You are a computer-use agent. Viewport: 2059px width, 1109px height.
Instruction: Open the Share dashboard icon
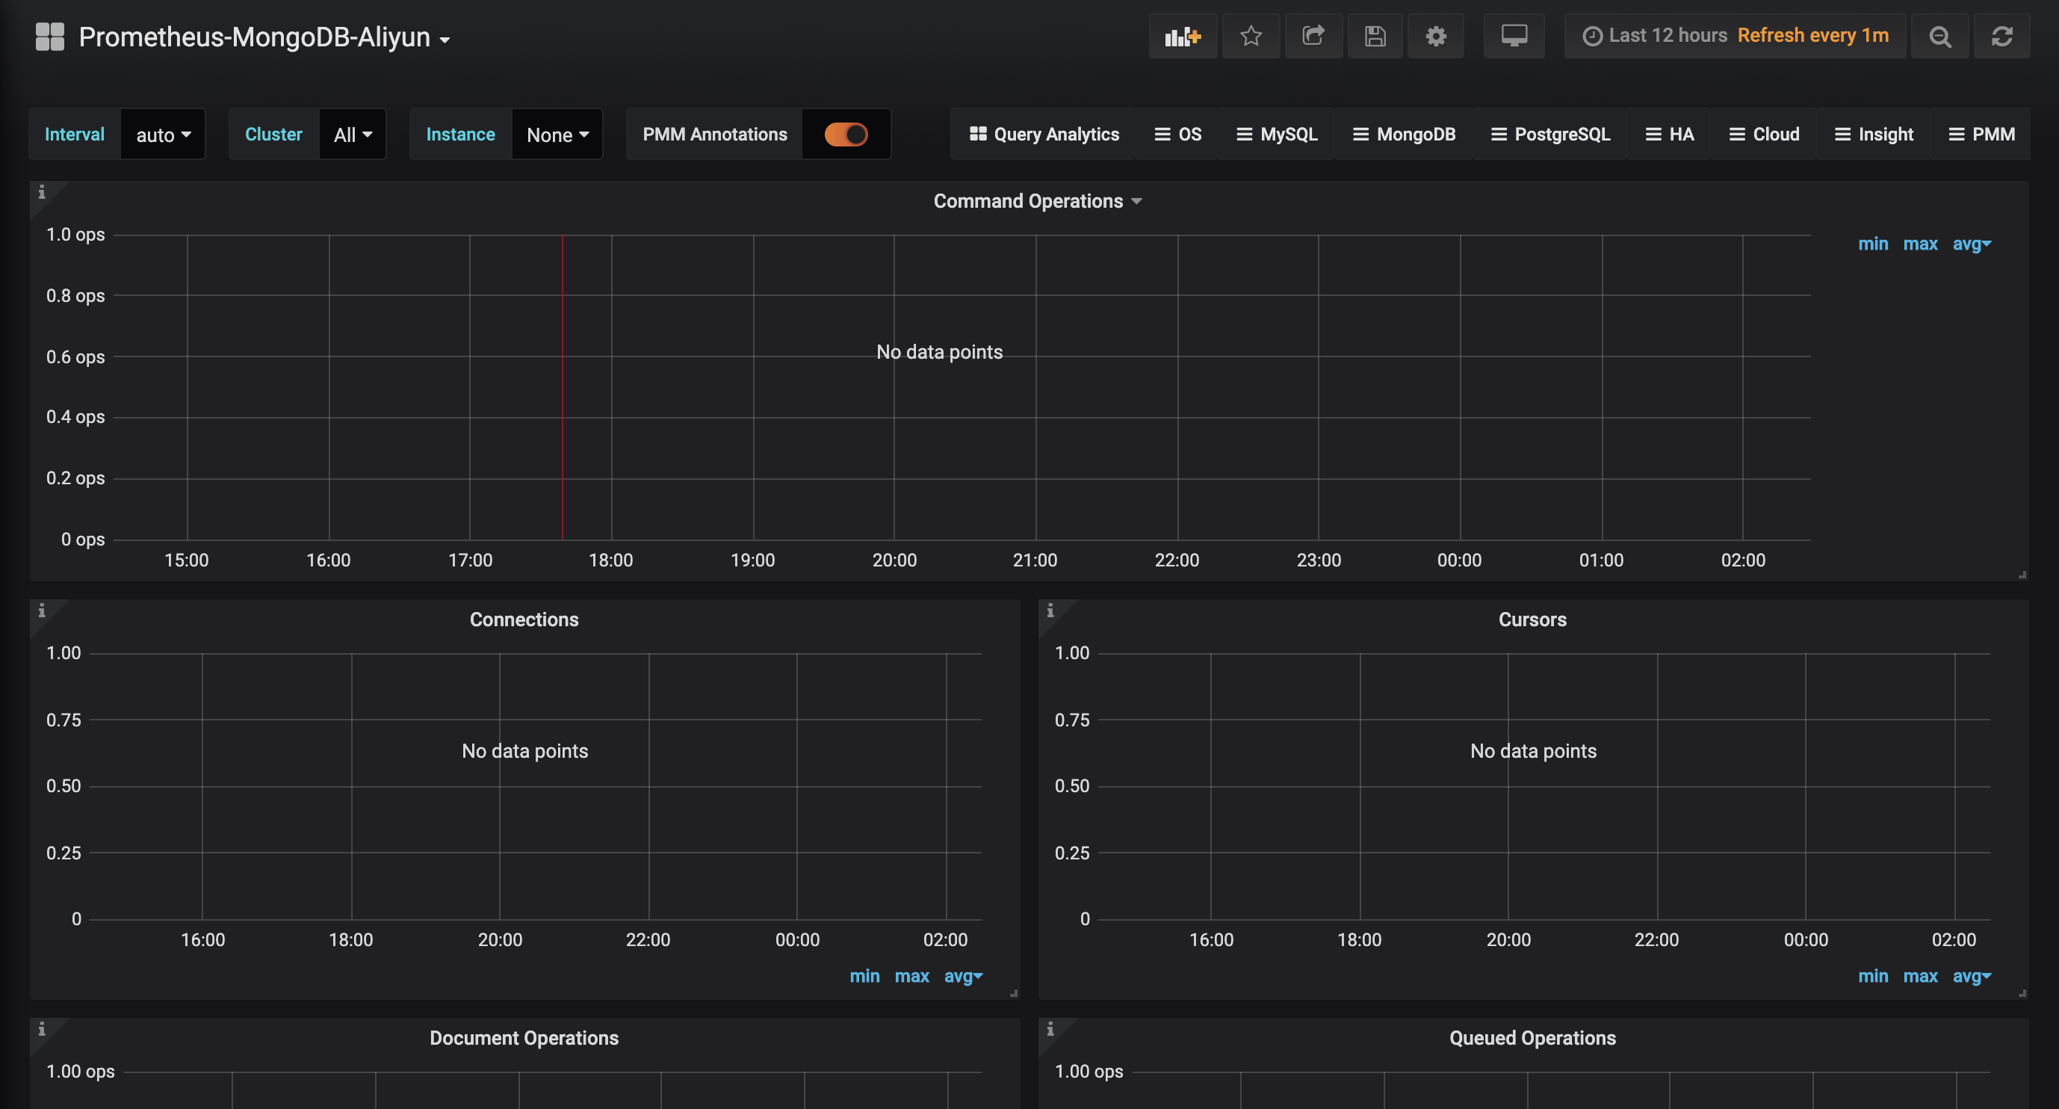coord(1313,36)
